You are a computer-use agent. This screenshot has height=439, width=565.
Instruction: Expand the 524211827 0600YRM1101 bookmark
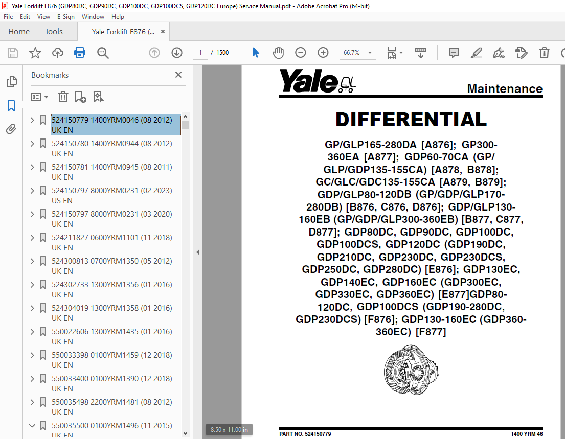pyautogui.click(x=32, y=238)
